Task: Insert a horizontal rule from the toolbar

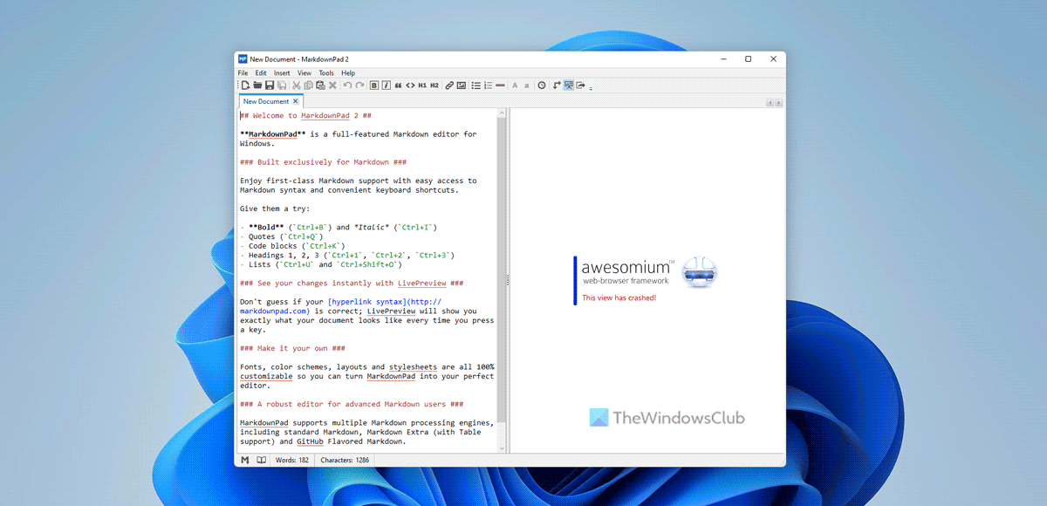Action: tap(500, 85)
